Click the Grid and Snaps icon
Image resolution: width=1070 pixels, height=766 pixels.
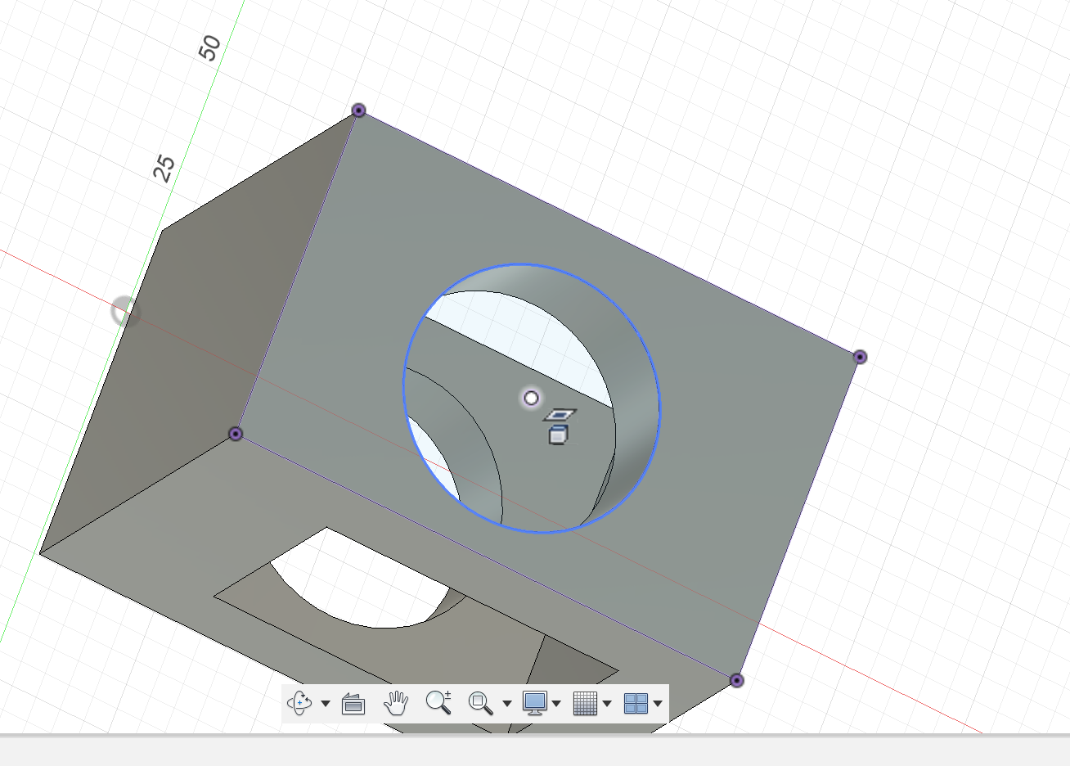(586, 702)
